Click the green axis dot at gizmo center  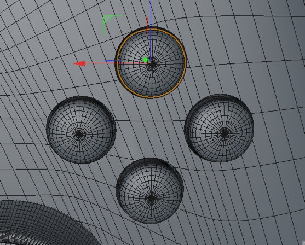[145, 60]
